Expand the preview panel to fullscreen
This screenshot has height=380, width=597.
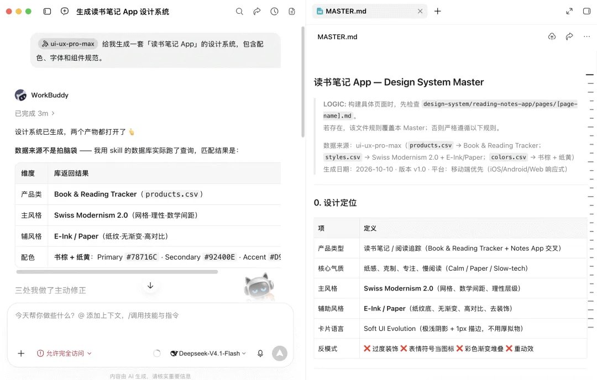point(569,12)
